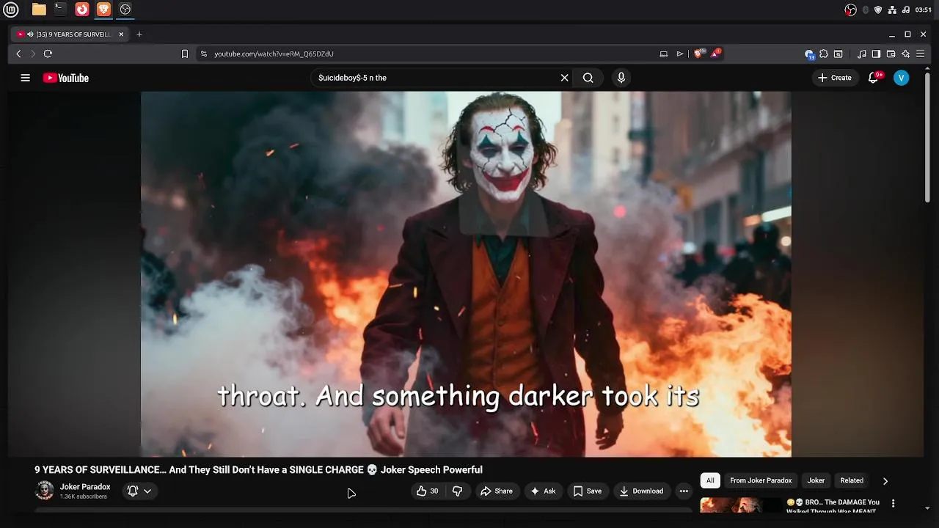Show the calendar from the 03:51 clock
This screenshot has height=528, width=939.
pos(924,10)
